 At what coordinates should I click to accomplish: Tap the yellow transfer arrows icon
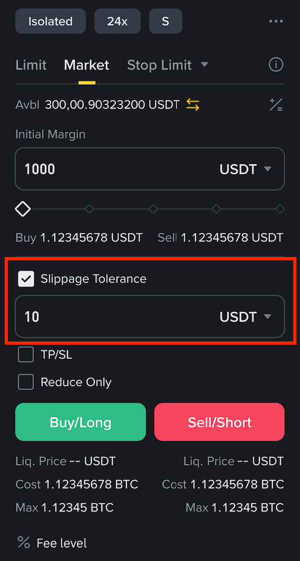[x=193, y=105]
